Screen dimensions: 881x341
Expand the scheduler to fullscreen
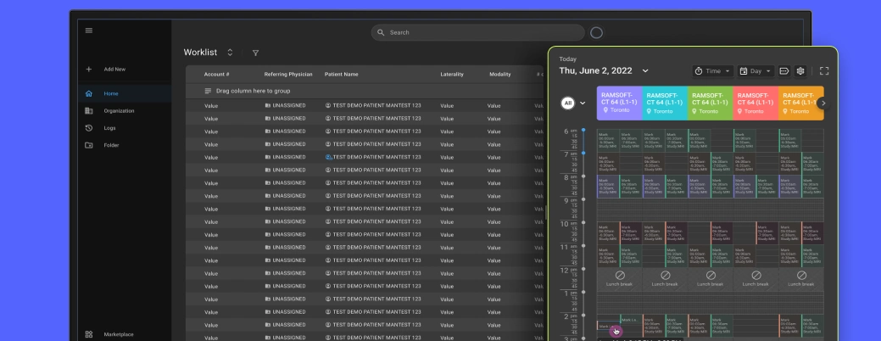pyautogui.click(x=824, y=71)
